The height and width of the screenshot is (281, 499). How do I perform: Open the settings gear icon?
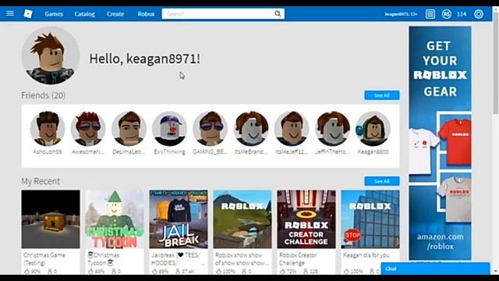478,14
